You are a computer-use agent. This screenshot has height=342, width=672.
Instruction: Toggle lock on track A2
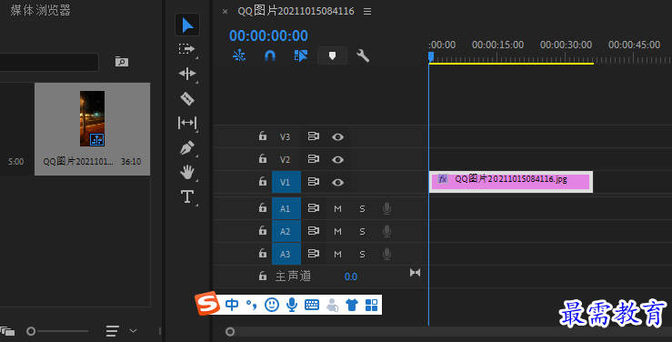click(x=263, y=230)
